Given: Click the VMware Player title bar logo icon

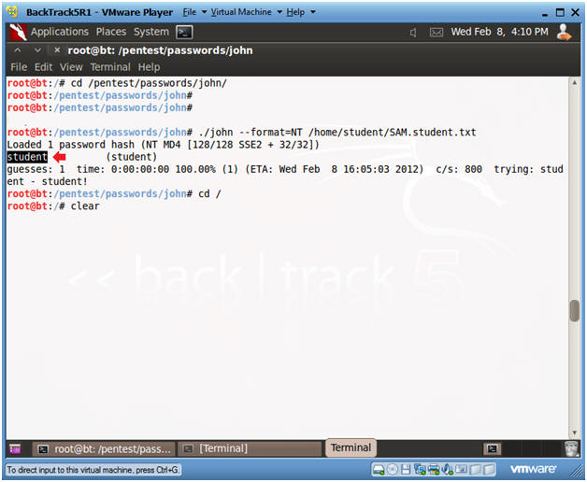Looking at the screenshot, I should pyautogui.click(x=12, y=11).
